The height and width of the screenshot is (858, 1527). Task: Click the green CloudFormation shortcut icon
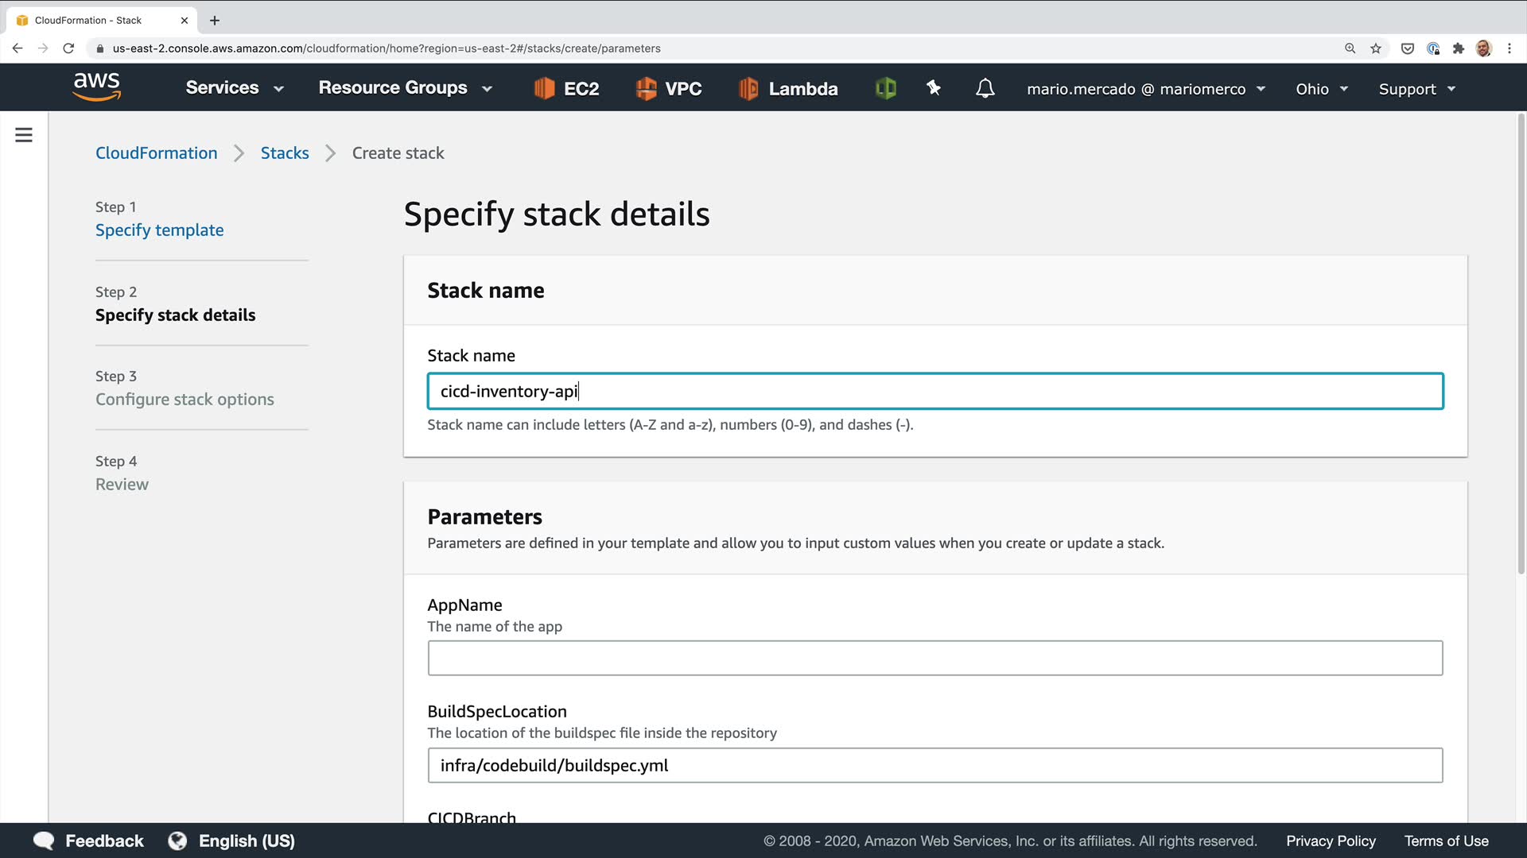[x=885, y=88]
